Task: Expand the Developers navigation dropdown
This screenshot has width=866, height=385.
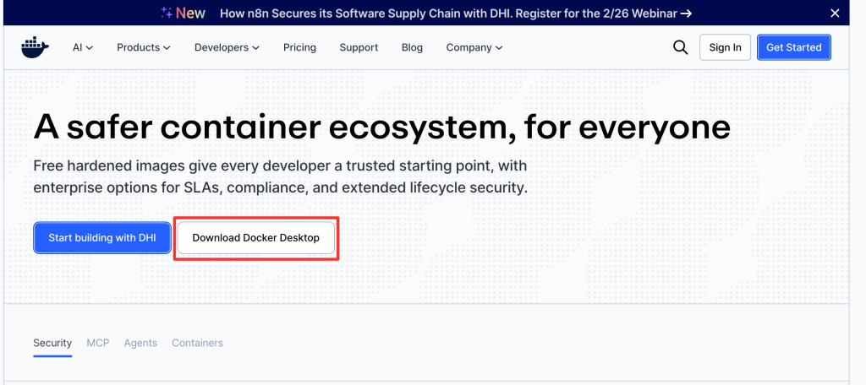Action: (x=227, y=47)
